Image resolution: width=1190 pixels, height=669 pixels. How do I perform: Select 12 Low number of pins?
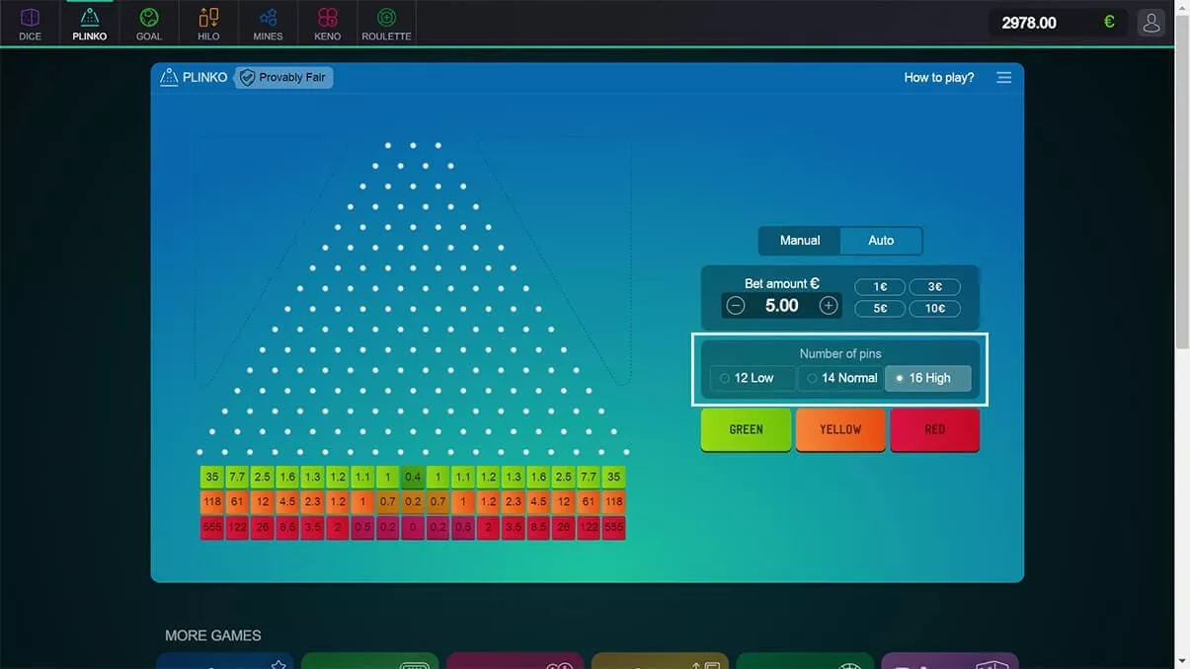(751, 377)
